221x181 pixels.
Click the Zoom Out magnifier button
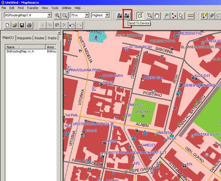[65, 15]
